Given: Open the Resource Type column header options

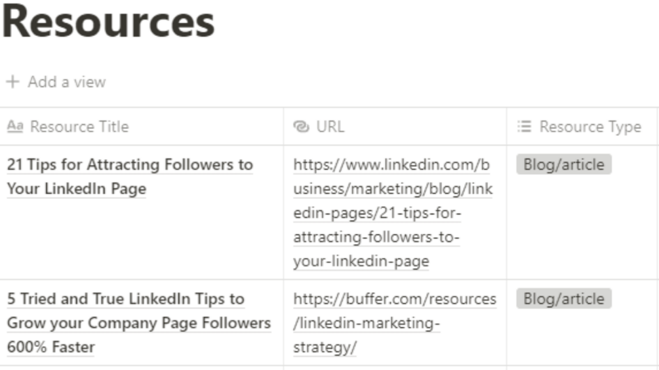Looking at the screenshot, I should [589, 126].
